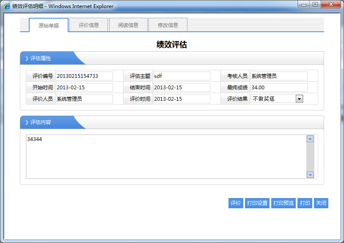Switch to the 评价信息 tab
The width and height of the screenshot is (344, 243).
pyautogui.click(x=89, y=25)
